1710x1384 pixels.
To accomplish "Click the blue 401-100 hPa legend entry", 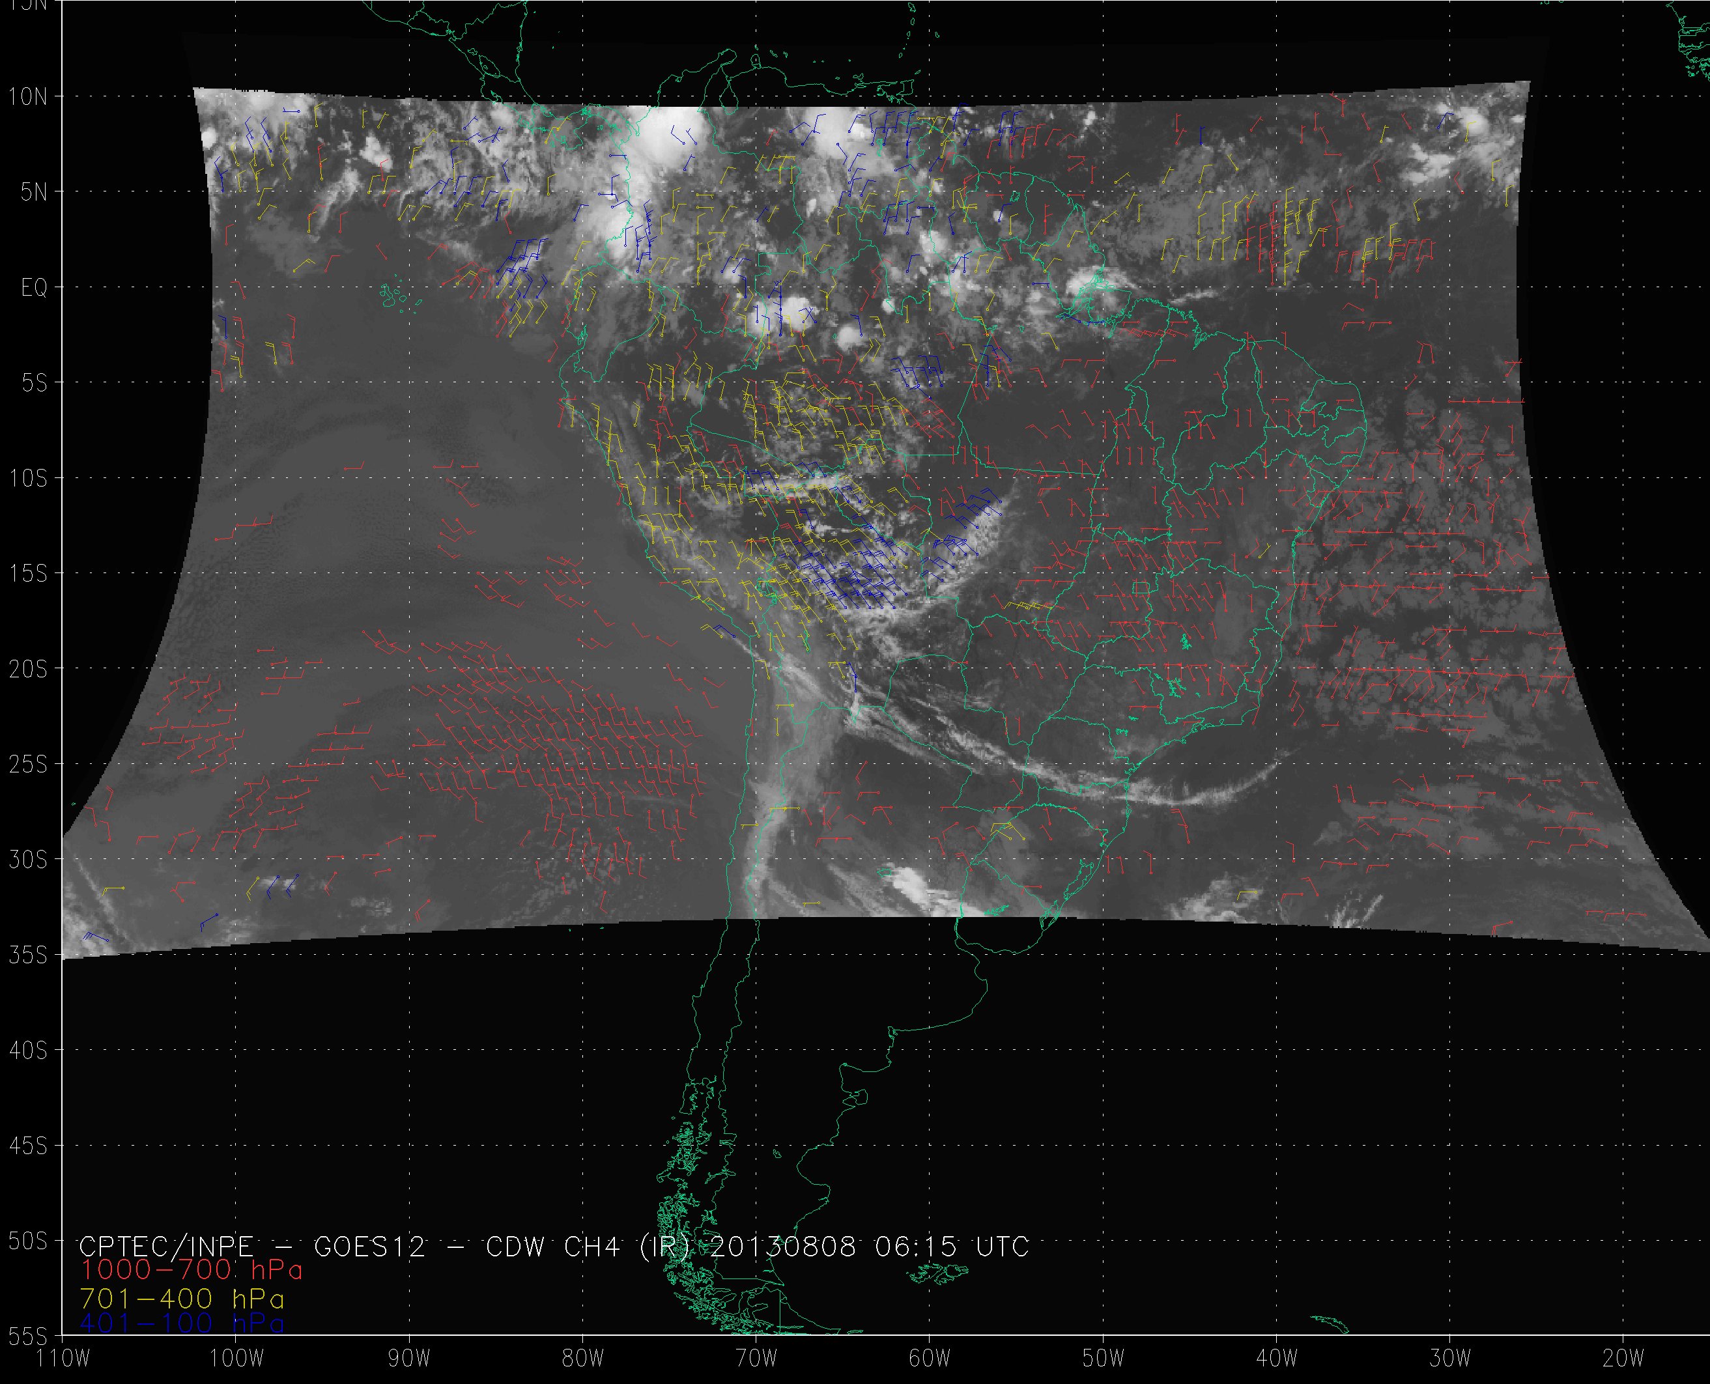I will coord(182,1323).
